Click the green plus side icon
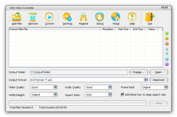 pos(167,33)
